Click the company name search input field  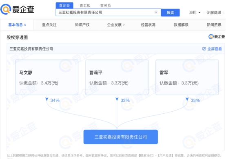[109, 12]
